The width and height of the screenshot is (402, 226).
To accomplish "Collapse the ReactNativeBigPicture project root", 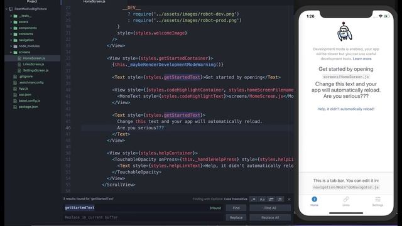I will pyautogui.click(x=7, y=9).
